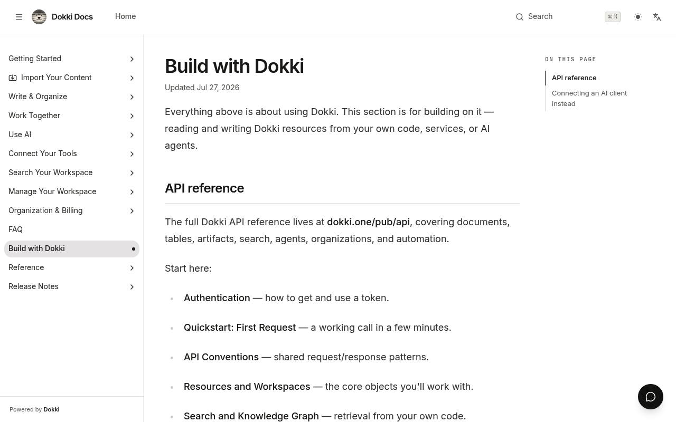
Task: Open the chat bubble button
Action: (x=651, y=397)
